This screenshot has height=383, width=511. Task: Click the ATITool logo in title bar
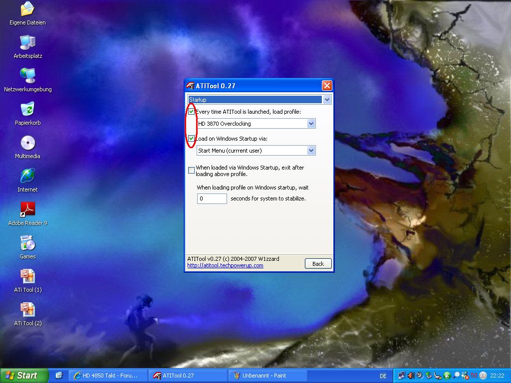tap(190, 86)
